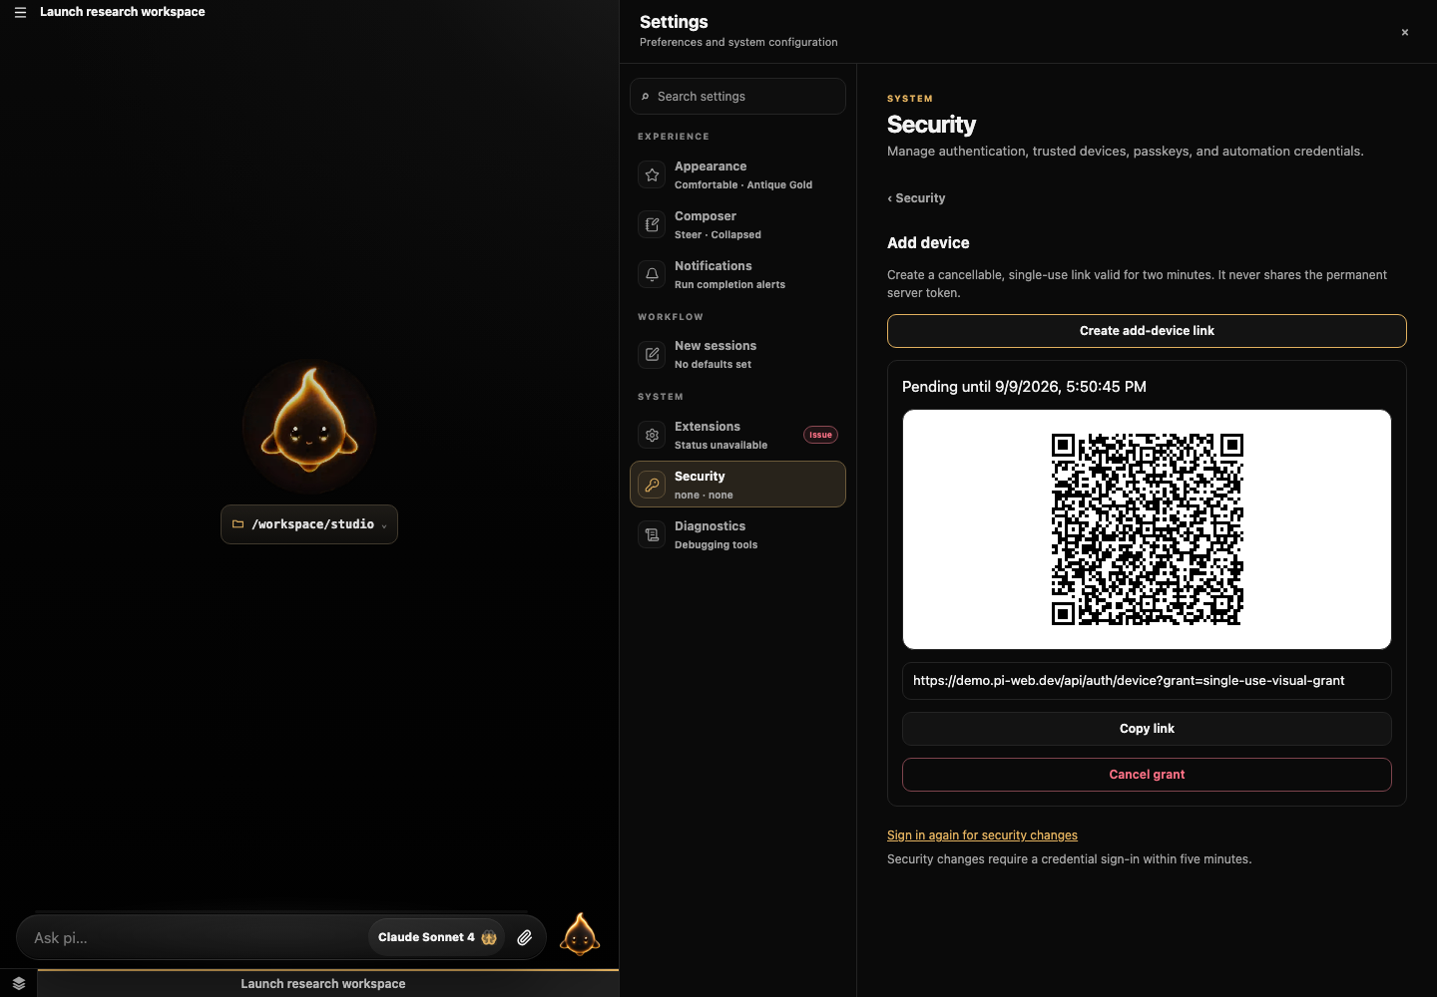The height and width of the screenshot is (997, 1437).
Task: Click the Issue badge on Extensions
Action: coord(820,435)
